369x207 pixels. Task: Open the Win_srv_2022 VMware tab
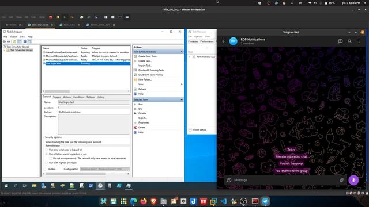coord(40,25)
